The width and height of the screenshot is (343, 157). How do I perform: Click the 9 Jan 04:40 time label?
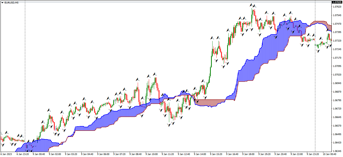click(x=87, y=154)
